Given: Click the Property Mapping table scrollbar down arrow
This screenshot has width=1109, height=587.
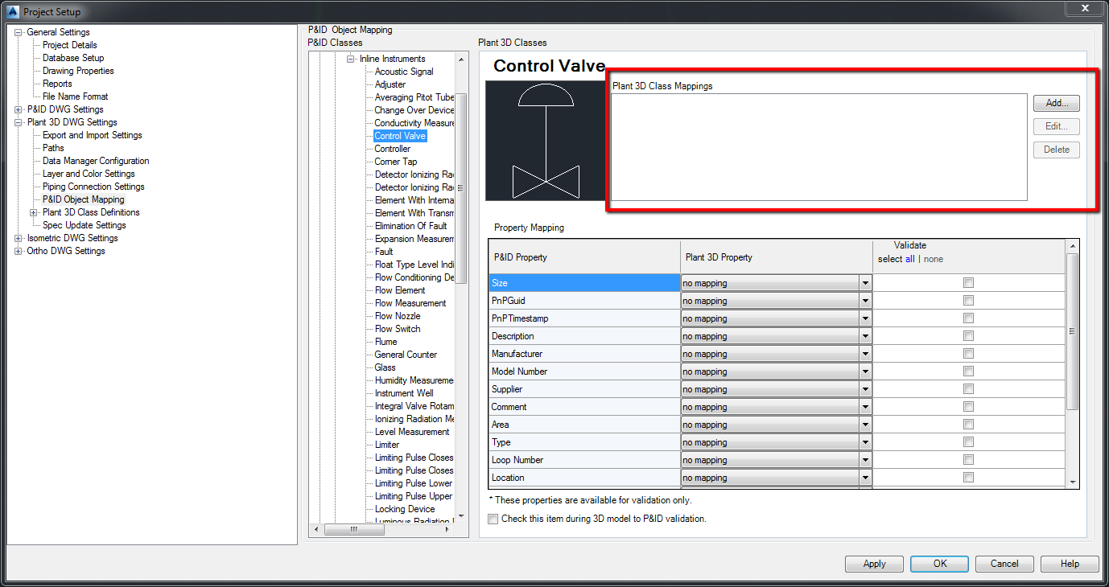Looking at the screenshot, I should pyautogui.click(x=1072, y=481).
